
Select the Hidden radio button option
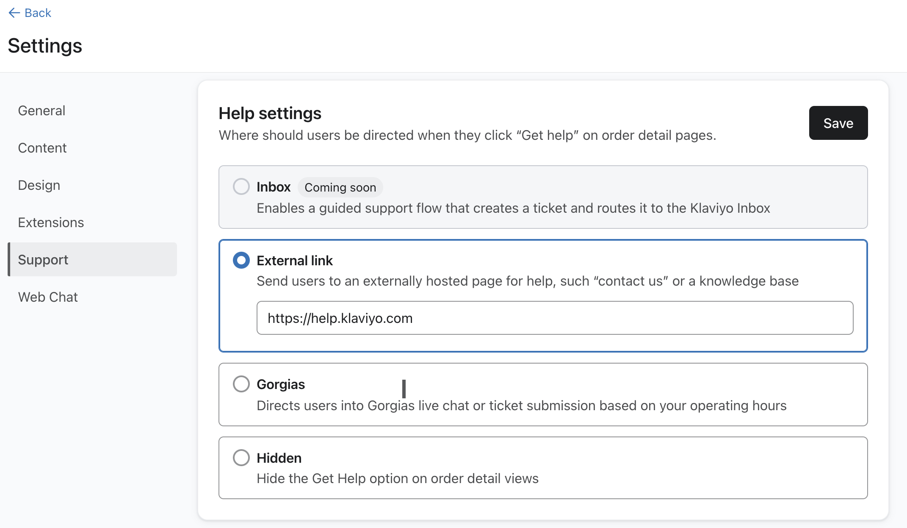pos(241,458)
